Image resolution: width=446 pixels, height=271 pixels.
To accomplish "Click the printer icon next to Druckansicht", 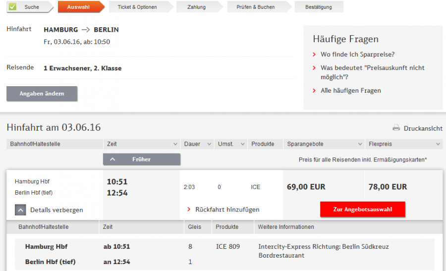I will 396,128.
